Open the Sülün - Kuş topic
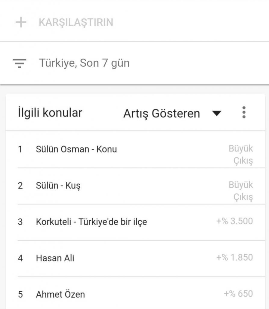The image size is (269, 309). coord(58,185)
